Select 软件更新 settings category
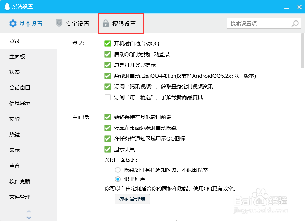Viewport: 305px width, 221px height. coord(19,181)
